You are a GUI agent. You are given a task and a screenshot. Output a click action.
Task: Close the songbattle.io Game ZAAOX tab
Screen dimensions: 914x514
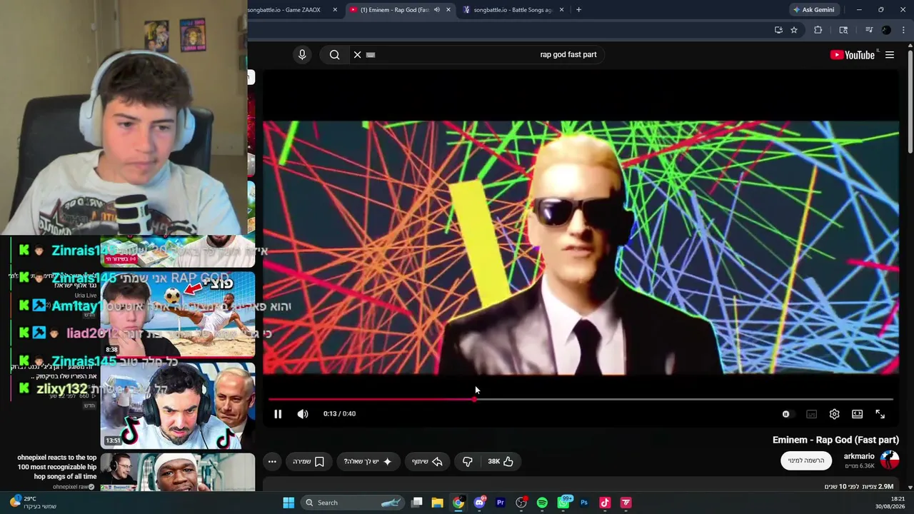tap(335, 10)
